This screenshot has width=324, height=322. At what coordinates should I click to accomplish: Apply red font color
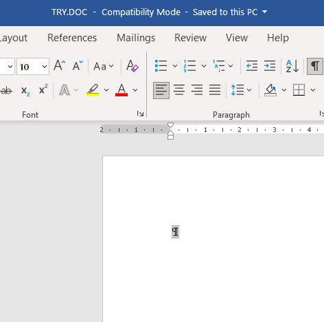121,90
